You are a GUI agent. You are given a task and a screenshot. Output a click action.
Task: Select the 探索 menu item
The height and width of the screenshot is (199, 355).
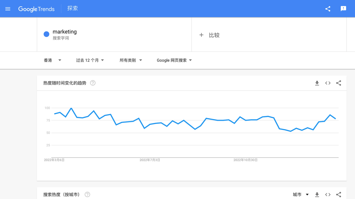point(72,9)
